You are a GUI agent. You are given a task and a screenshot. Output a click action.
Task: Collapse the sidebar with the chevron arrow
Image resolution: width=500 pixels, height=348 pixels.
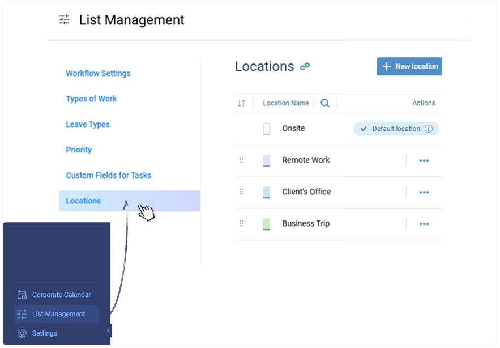(x=108, y=330)
